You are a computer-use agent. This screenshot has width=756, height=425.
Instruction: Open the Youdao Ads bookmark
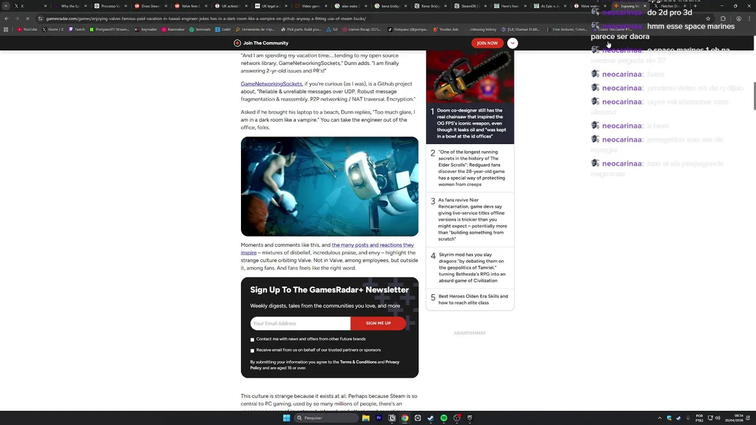click(446, 30)
